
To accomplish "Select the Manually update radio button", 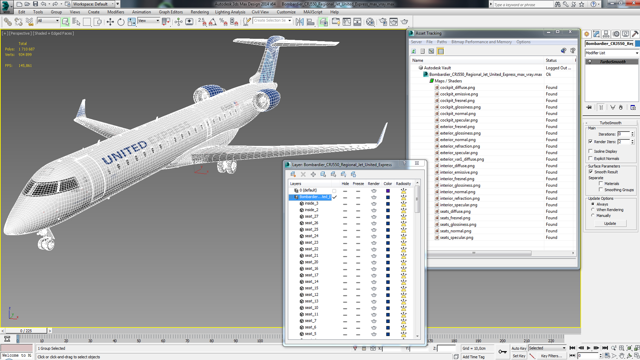I will click(593, 216).
